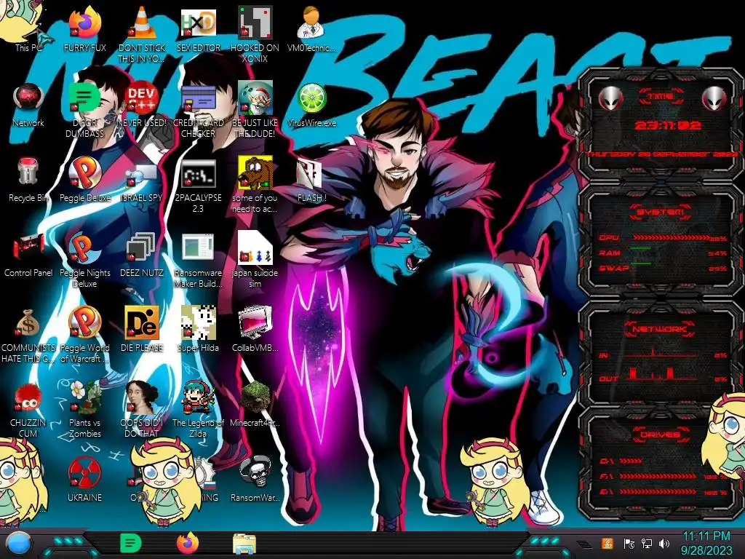Click the E:\ drive usage bar

(658, 492)
